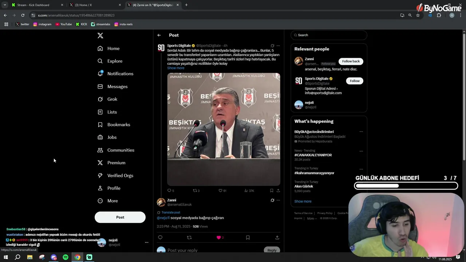Click the back arrow beside Post heading
466x262 pixels.
[x=159, y=35]
